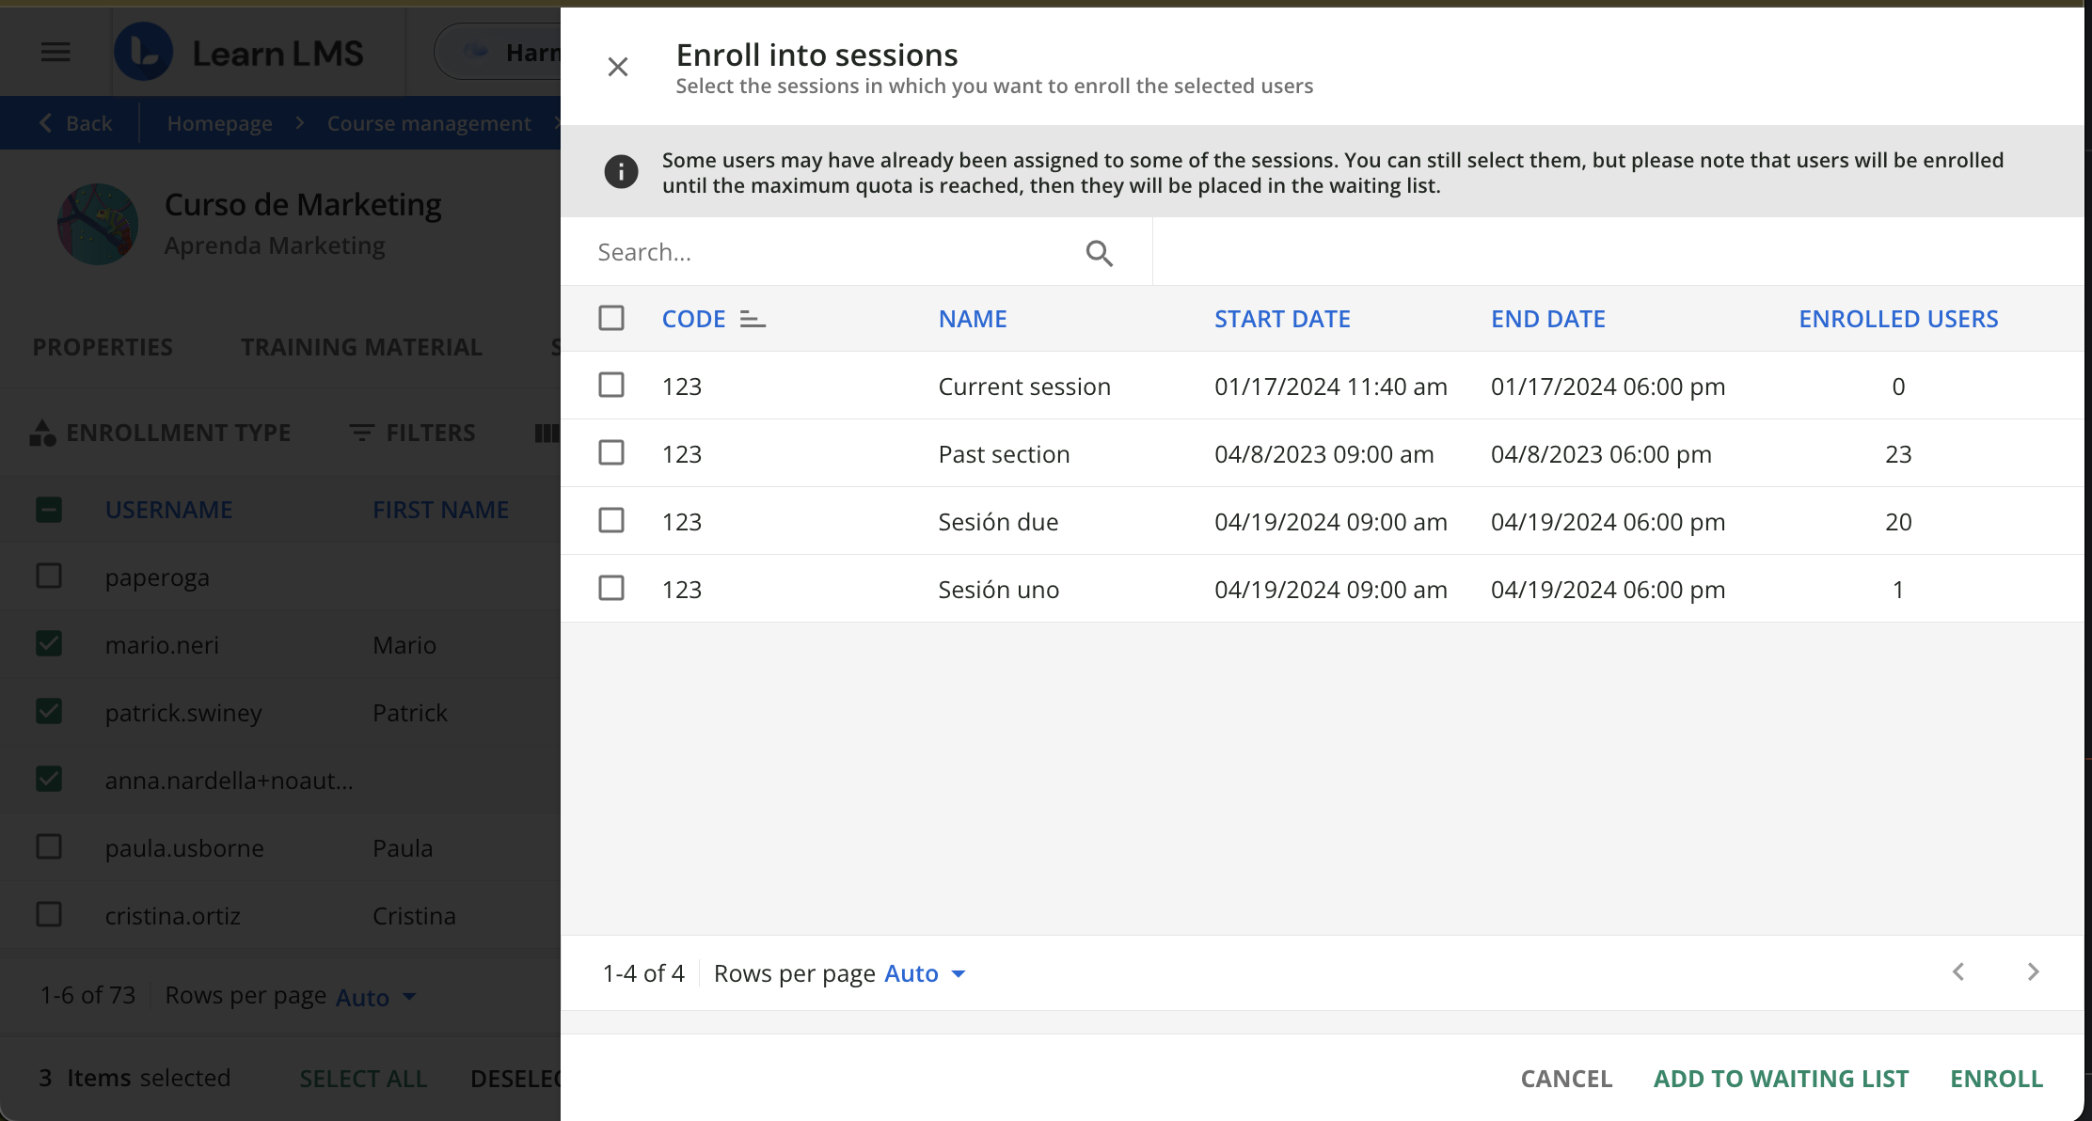Close the Enroll into sessions panel

click(617, 67)
